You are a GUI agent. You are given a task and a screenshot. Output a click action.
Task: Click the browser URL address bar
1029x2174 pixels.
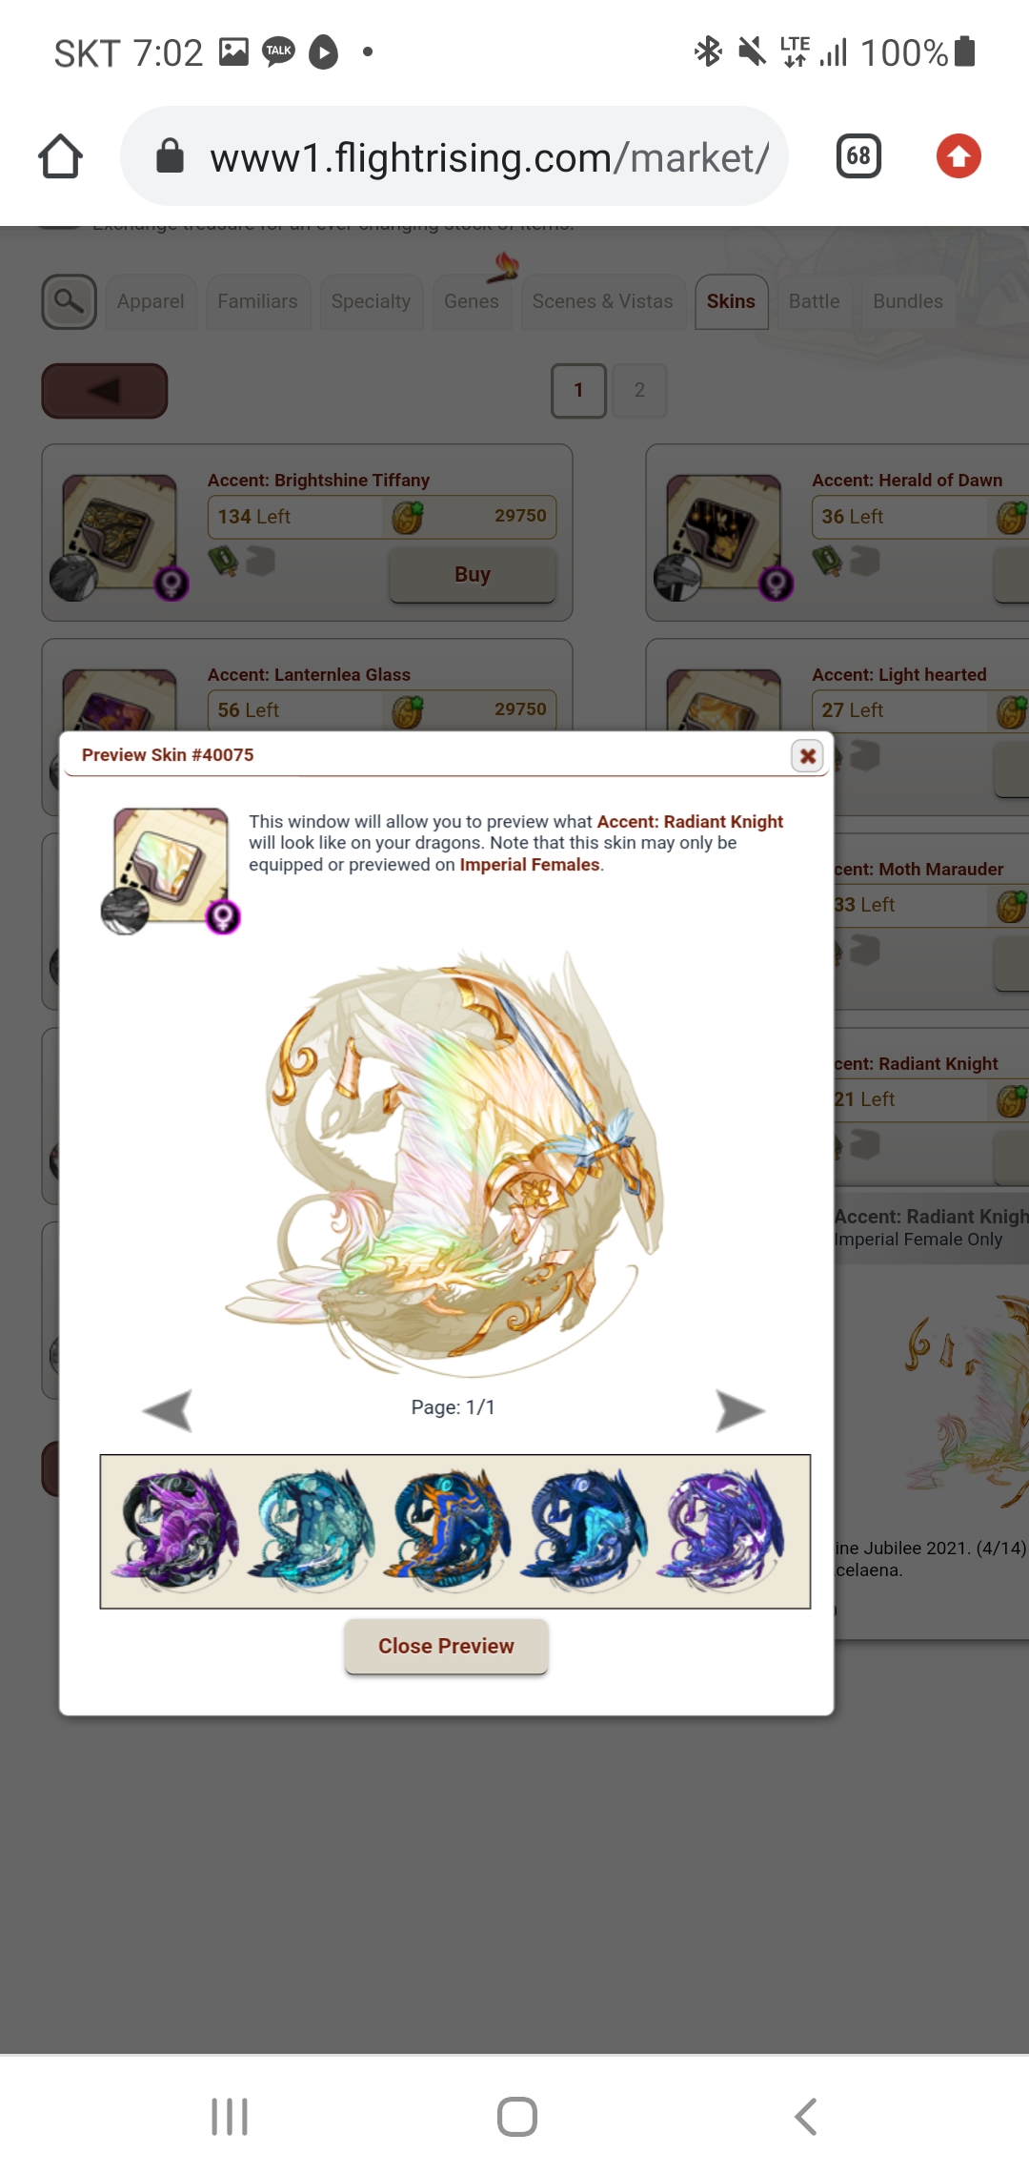454,156
